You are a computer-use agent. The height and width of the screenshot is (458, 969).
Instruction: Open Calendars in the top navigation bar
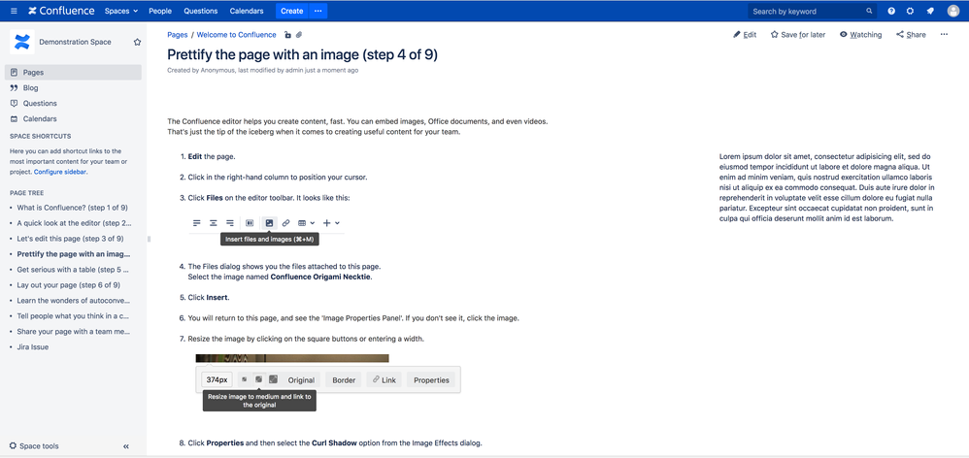click(247, 11)
